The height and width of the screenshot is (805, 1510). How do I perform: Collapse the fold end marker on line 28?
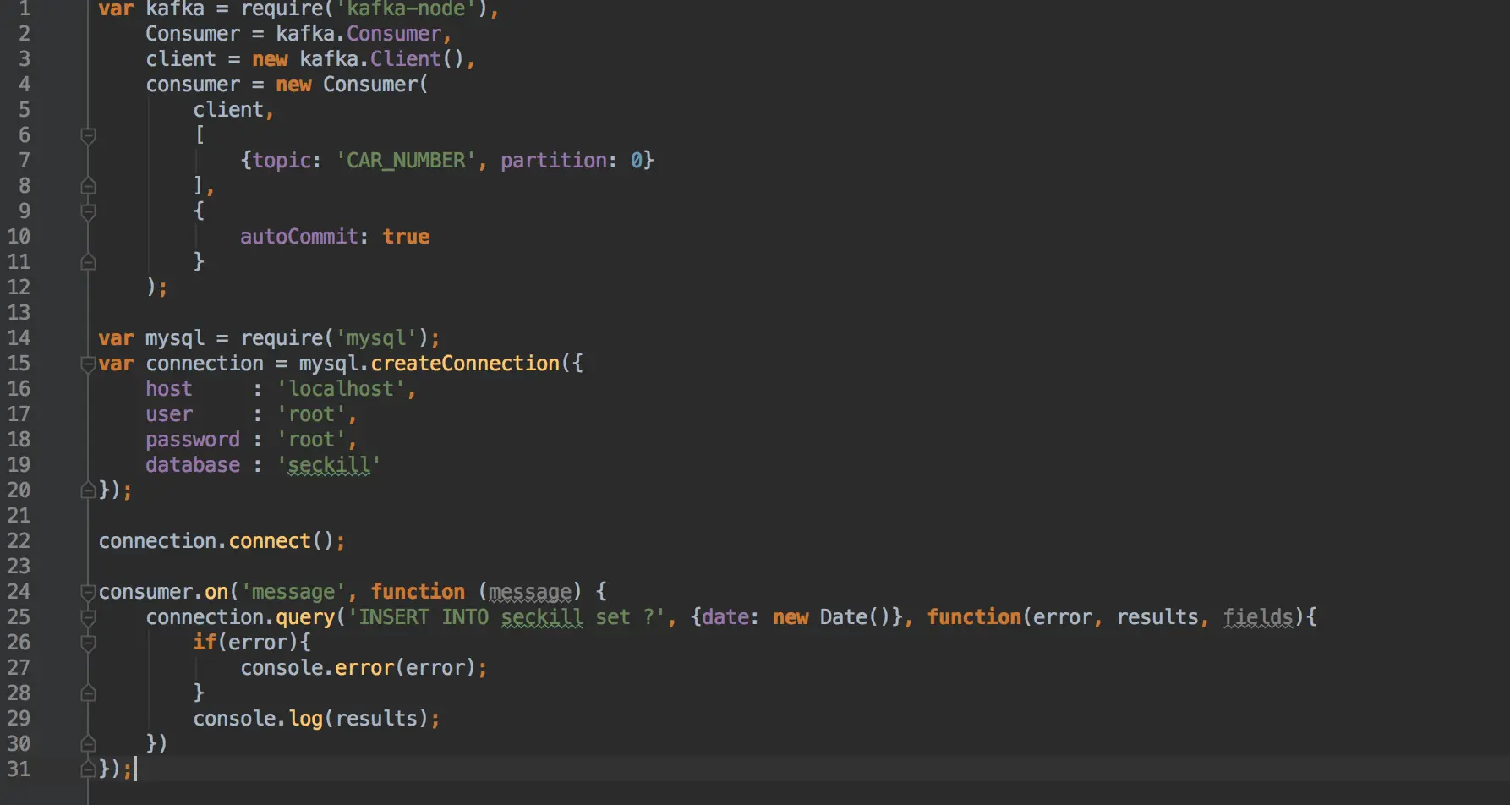click(88, 693)
